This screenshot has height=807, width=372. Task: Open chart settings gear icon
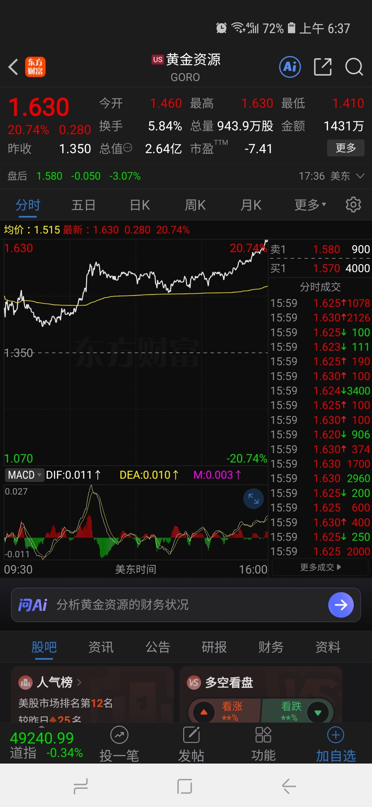tap(353, 205)
